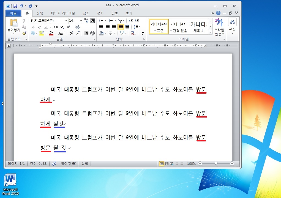Apply the 제목 1 style
The image size is (281, 198).
tap(198, 26)
